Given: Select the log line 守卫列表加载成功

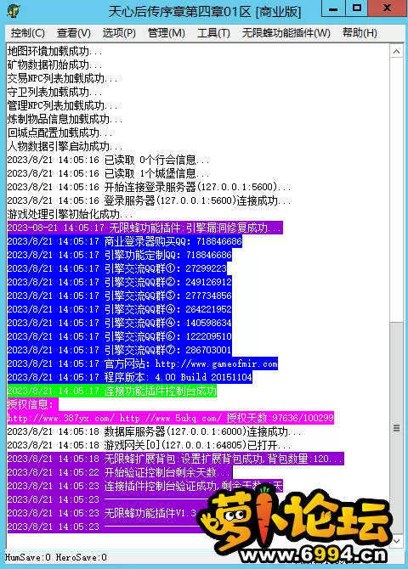Looking at the screenshot, I should pyautogui.click(x=54, y=92).
